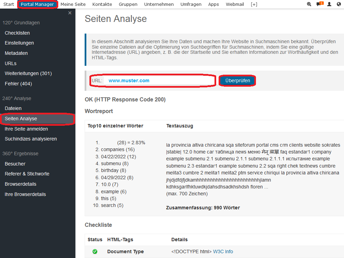Select Seiten Analyse in the sidebar

pyautogui.click(x=21, y=119)
